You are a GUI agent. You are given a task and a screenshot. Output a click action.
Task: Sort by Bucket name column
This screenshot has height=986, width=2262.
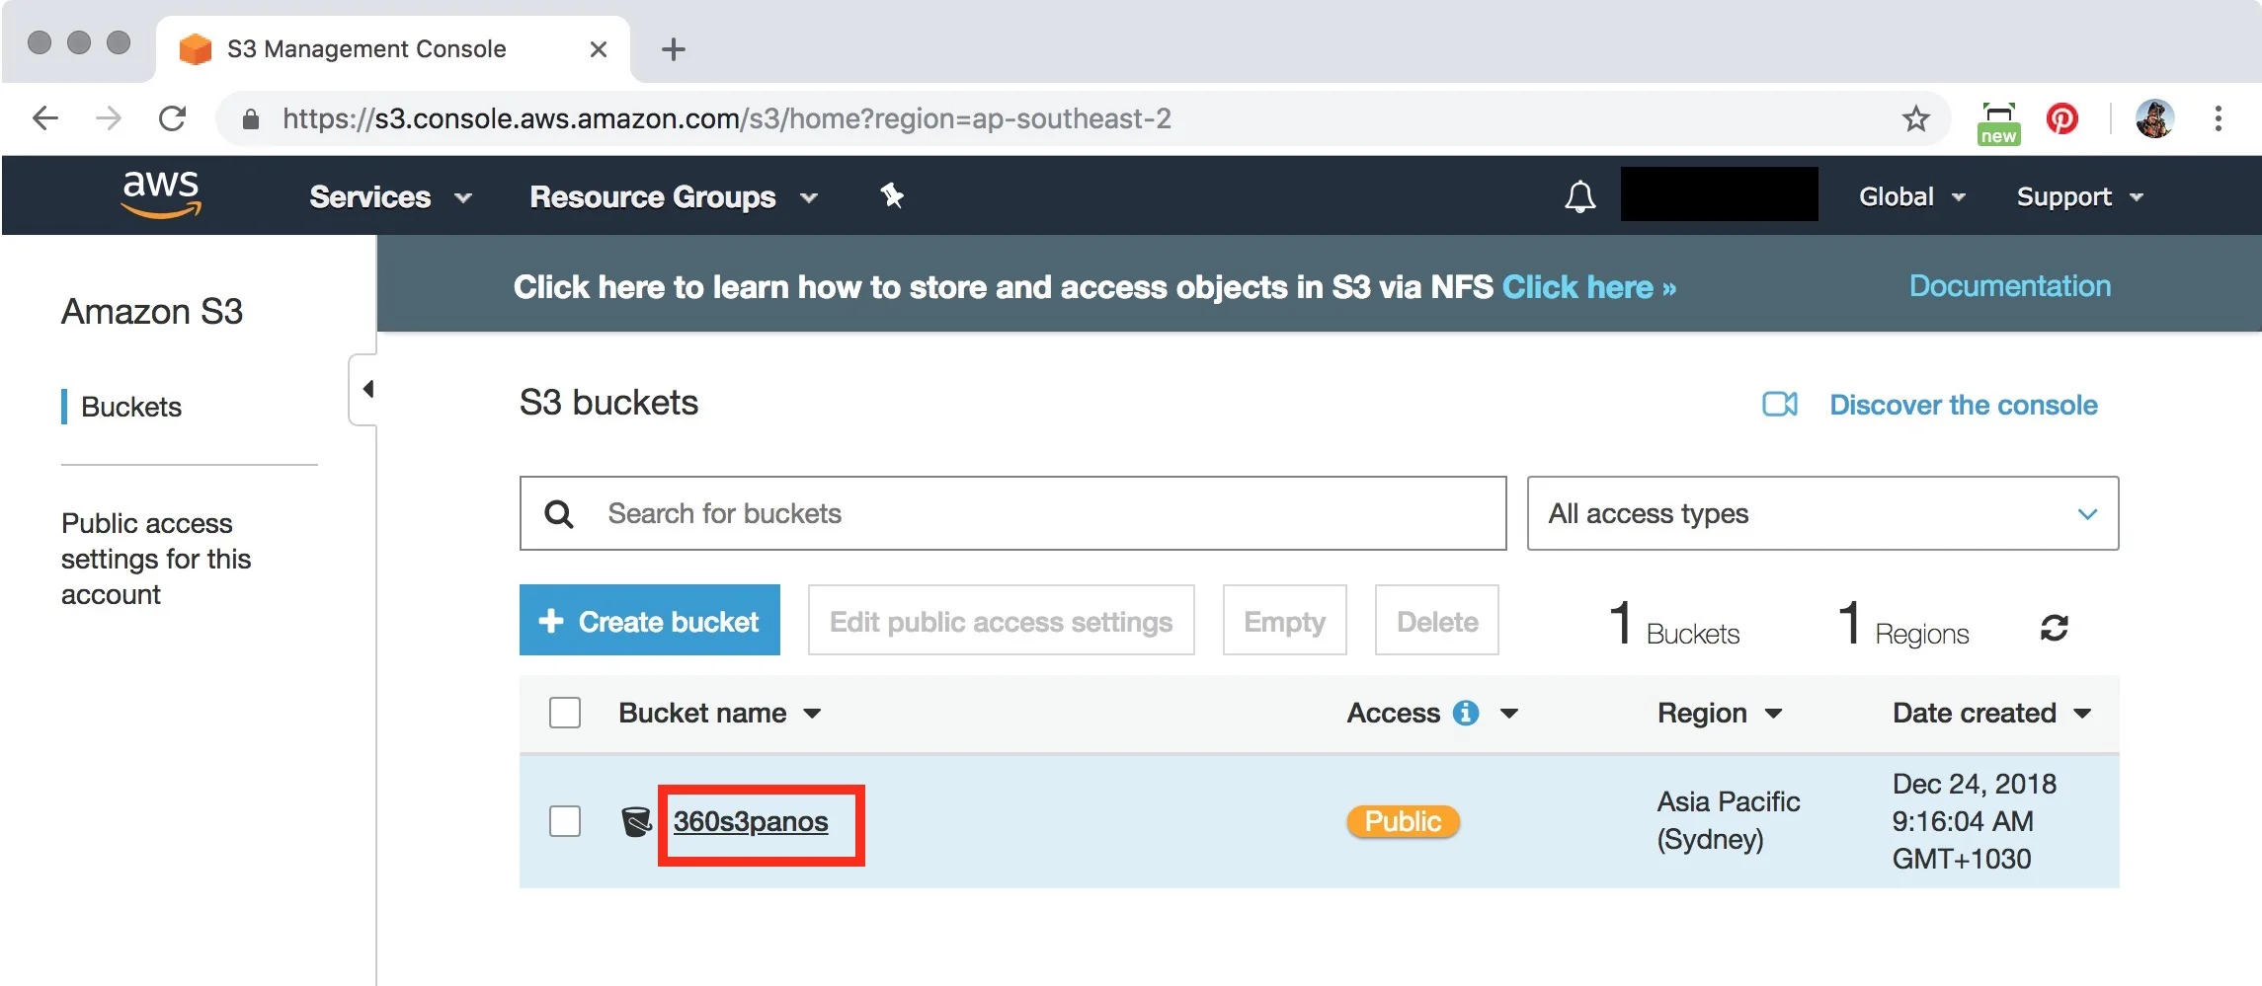719,713
